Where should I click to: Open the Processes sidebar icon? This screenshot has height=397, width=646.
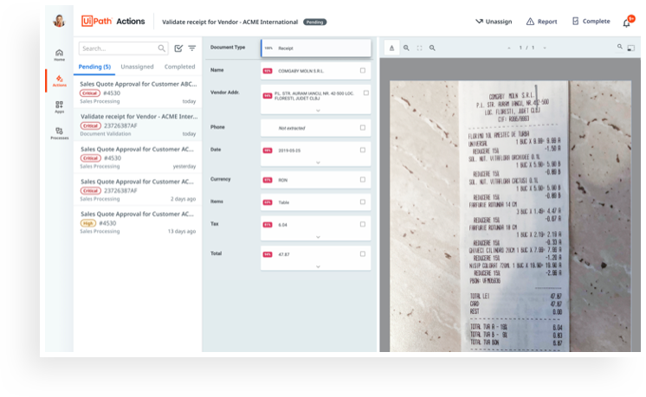(x=60, y=133)
